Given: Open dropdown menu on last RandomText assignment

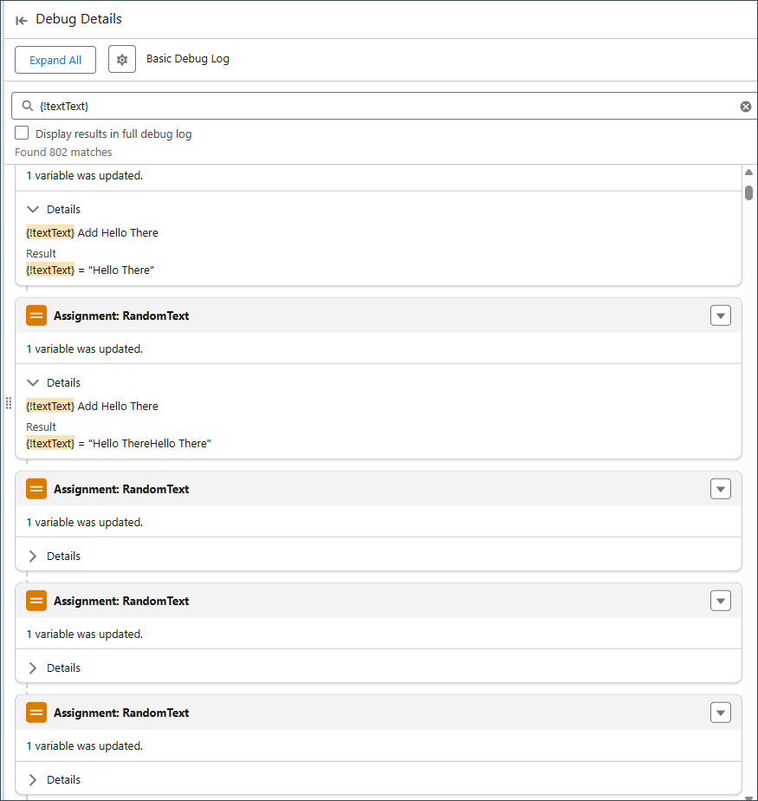Looking at the screenshot, I should [720, 713].
